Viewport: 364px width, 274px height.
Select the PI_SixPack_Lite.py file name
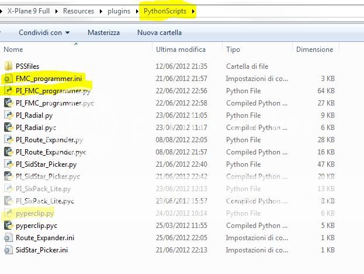(x=43, y=189)
